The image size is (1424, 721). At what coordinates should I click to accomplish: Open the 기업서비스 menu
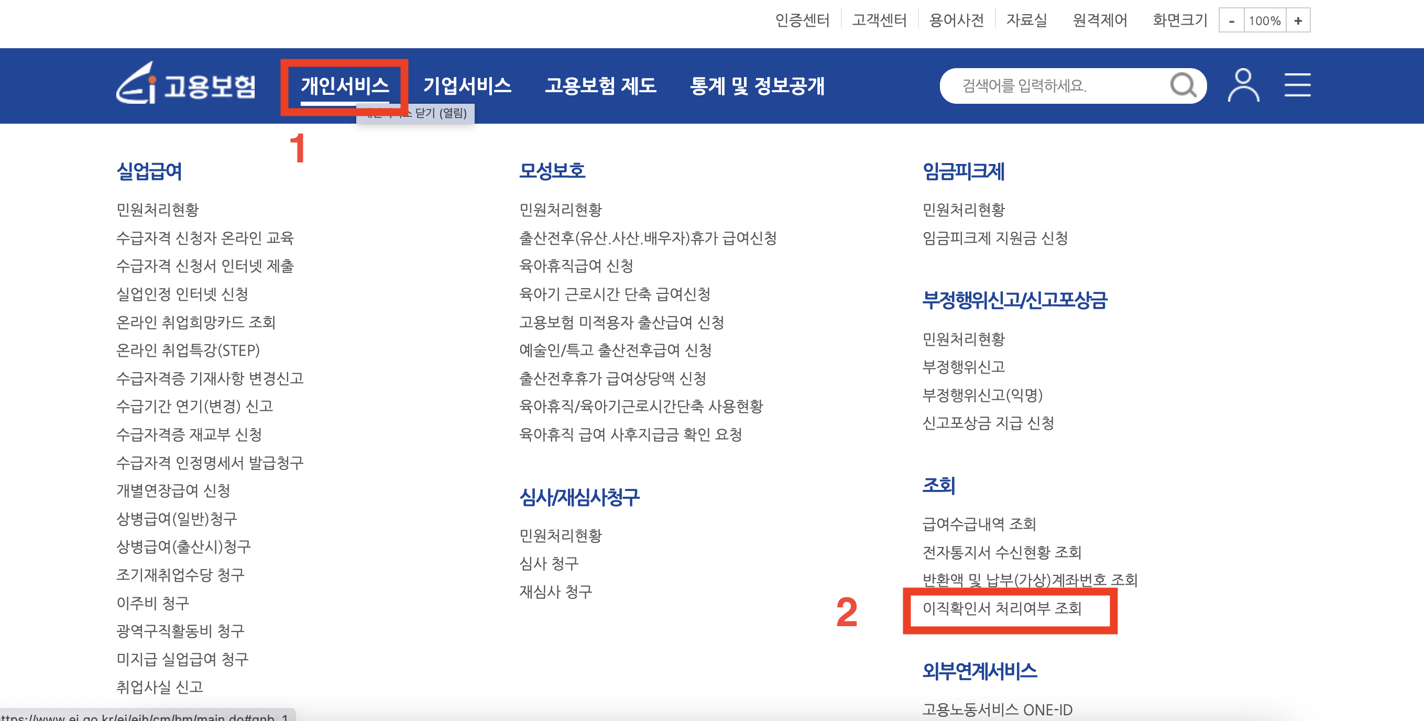[468, 86]
